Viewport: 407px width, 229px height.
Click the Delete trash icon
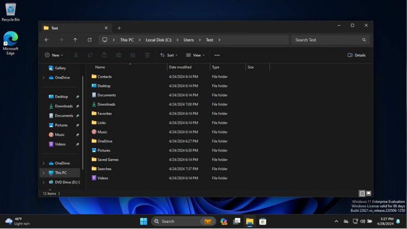pos(147,55)
